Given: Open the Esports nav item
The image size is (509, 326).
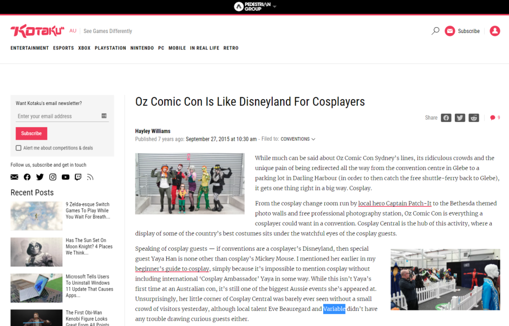Looking at the screenshot, I should pos(63,48).
